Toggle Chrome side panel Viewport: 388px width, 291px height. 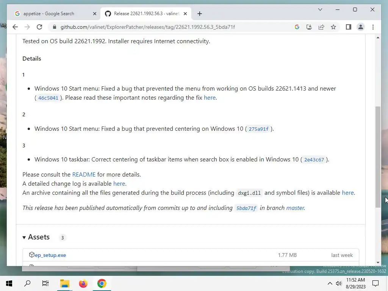pyautogui.click(x=349, y=27)
